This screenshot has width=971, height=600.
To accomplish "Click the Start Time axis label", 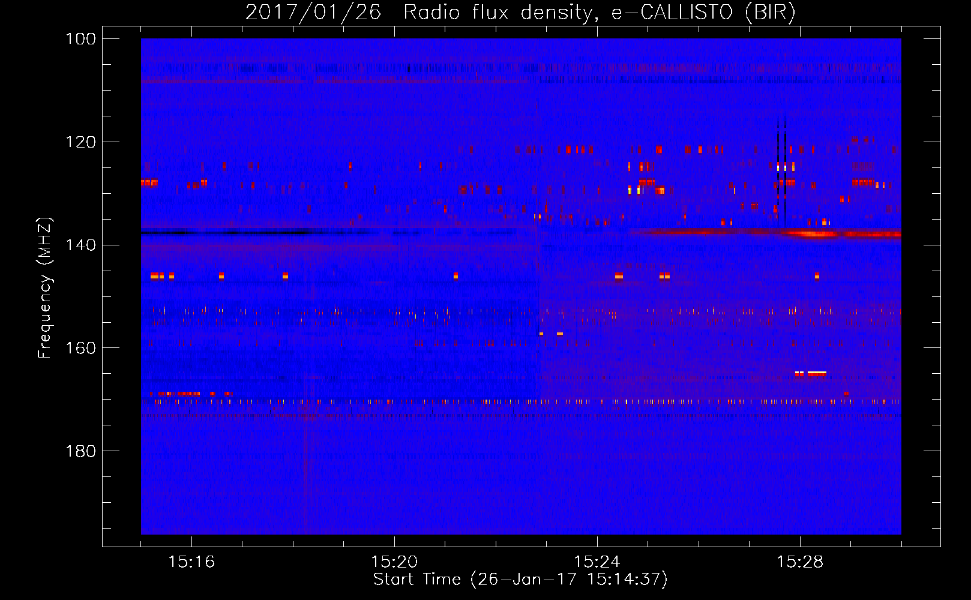I will click(x=520, y=579).
